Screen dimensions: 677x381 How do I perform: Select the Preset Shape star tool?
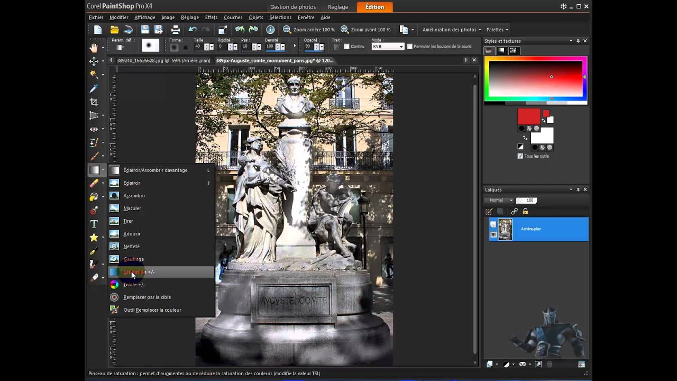coord(94,238)
